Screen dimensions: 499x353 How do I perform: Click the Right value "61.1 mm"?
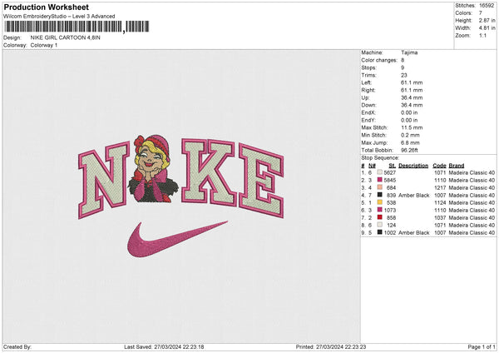point(412,90)
